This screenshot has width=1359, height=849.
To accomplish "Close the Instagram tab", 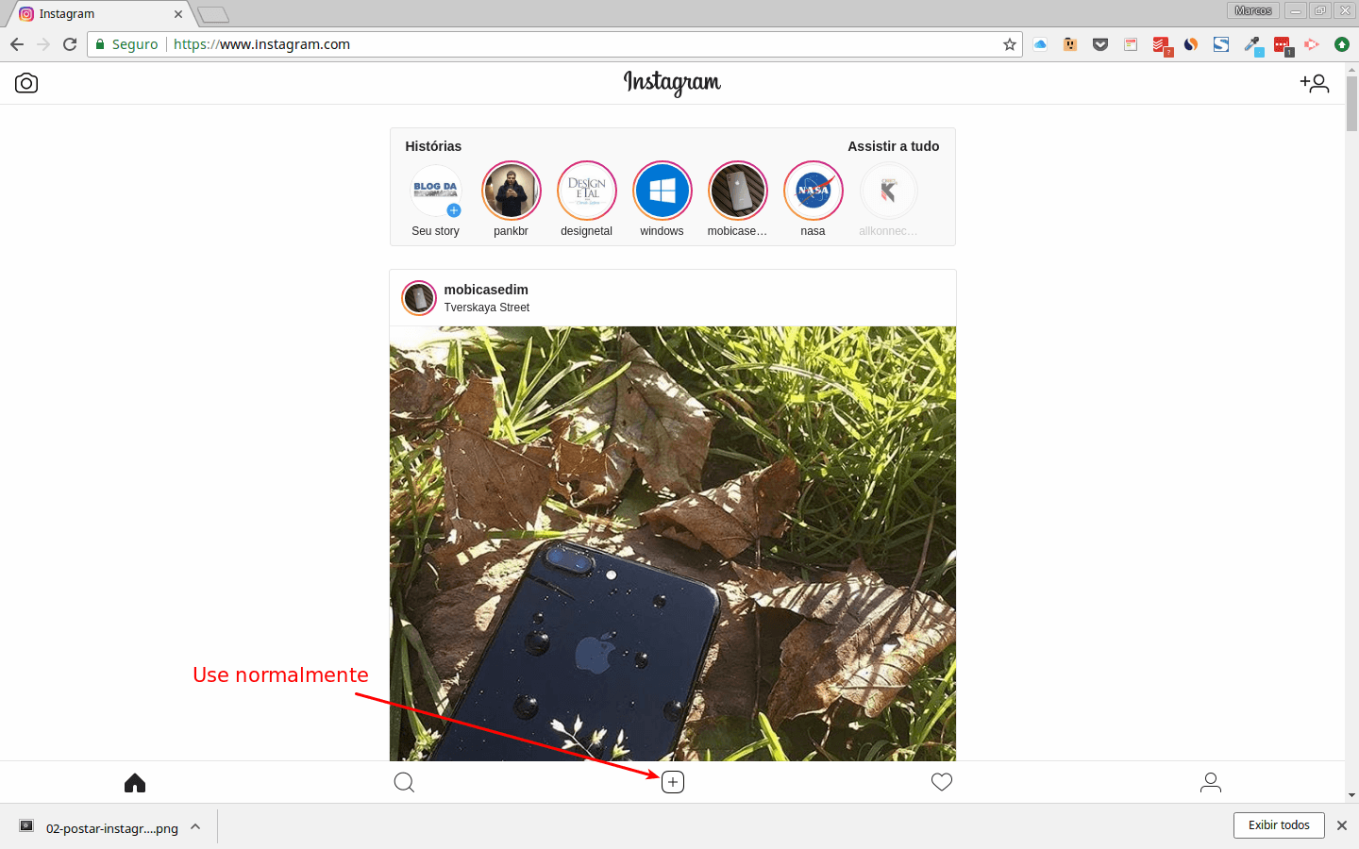I will point(178,14).
